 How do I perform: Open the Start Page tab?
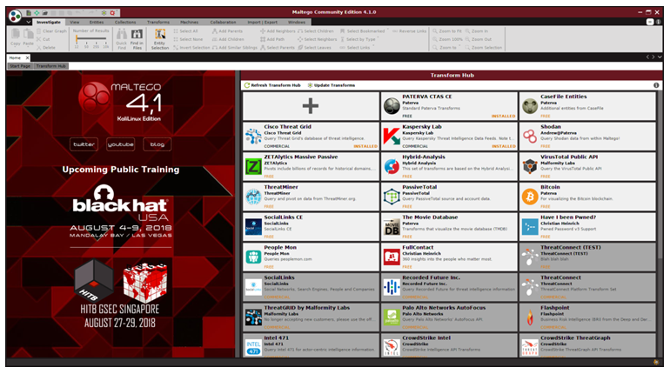click(19, 66)
